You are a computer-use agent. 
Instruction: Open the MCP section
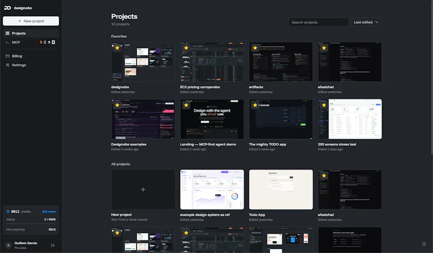tap(31, 43)
